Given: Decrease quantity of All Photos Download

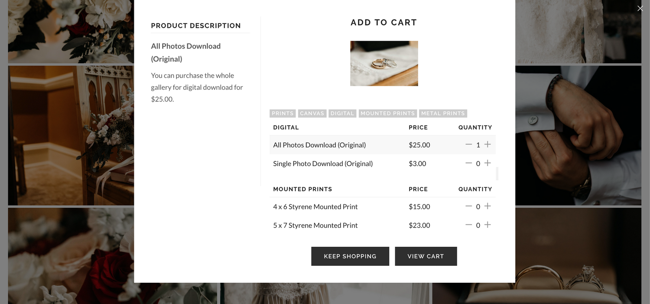Looking at the screenshot, I should click(468, 144).
